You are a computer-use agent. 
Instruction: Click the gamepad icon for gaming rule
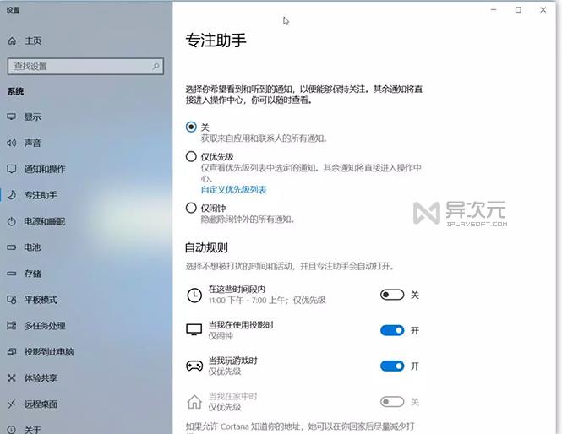[194, 366]
